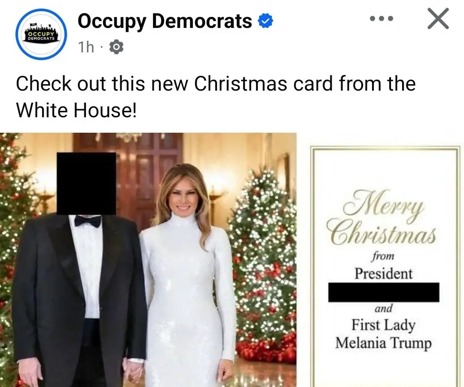464x387 pixels.
Task: Click the blue verified badge
Action: pyautogui.click(x=266, y=21)
